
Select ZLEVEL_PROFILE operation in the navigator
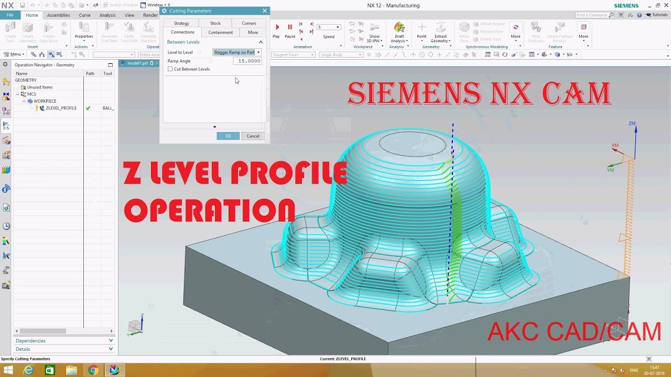pyautogui.click(x=61, y=108)
